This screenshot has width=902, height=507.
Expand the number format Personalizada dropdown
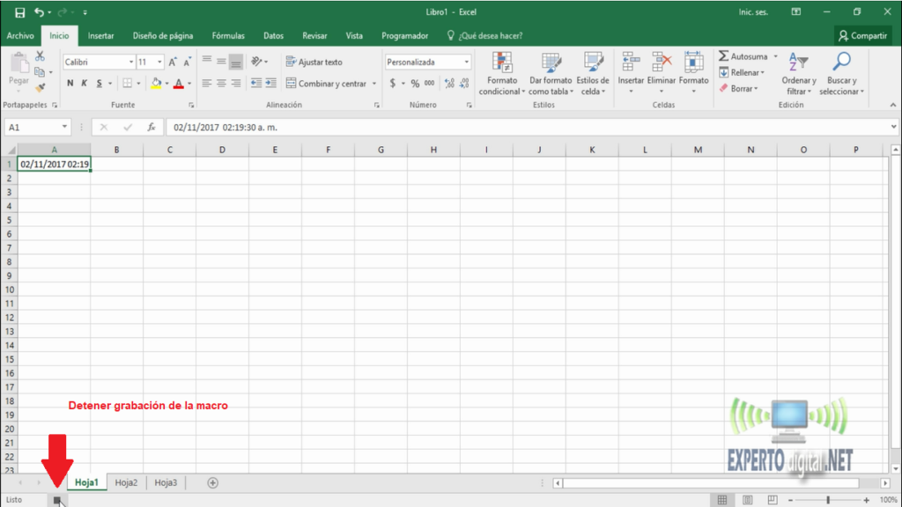click(x=466, y=62)
